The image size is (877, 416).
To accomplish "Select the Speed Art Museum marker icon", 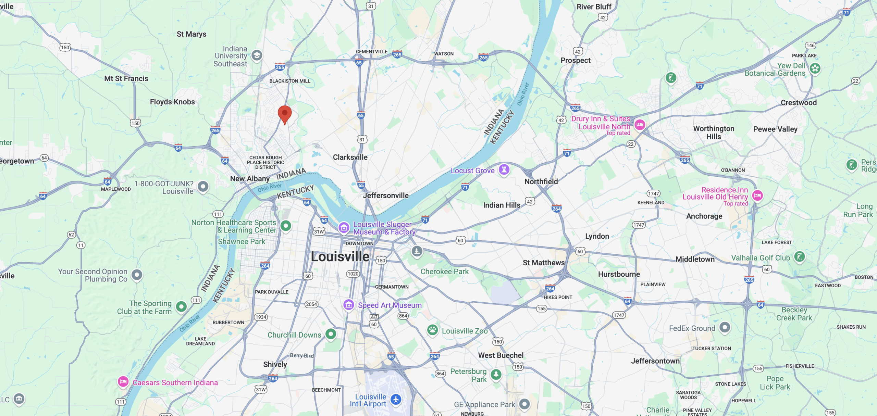I will 348,304.
